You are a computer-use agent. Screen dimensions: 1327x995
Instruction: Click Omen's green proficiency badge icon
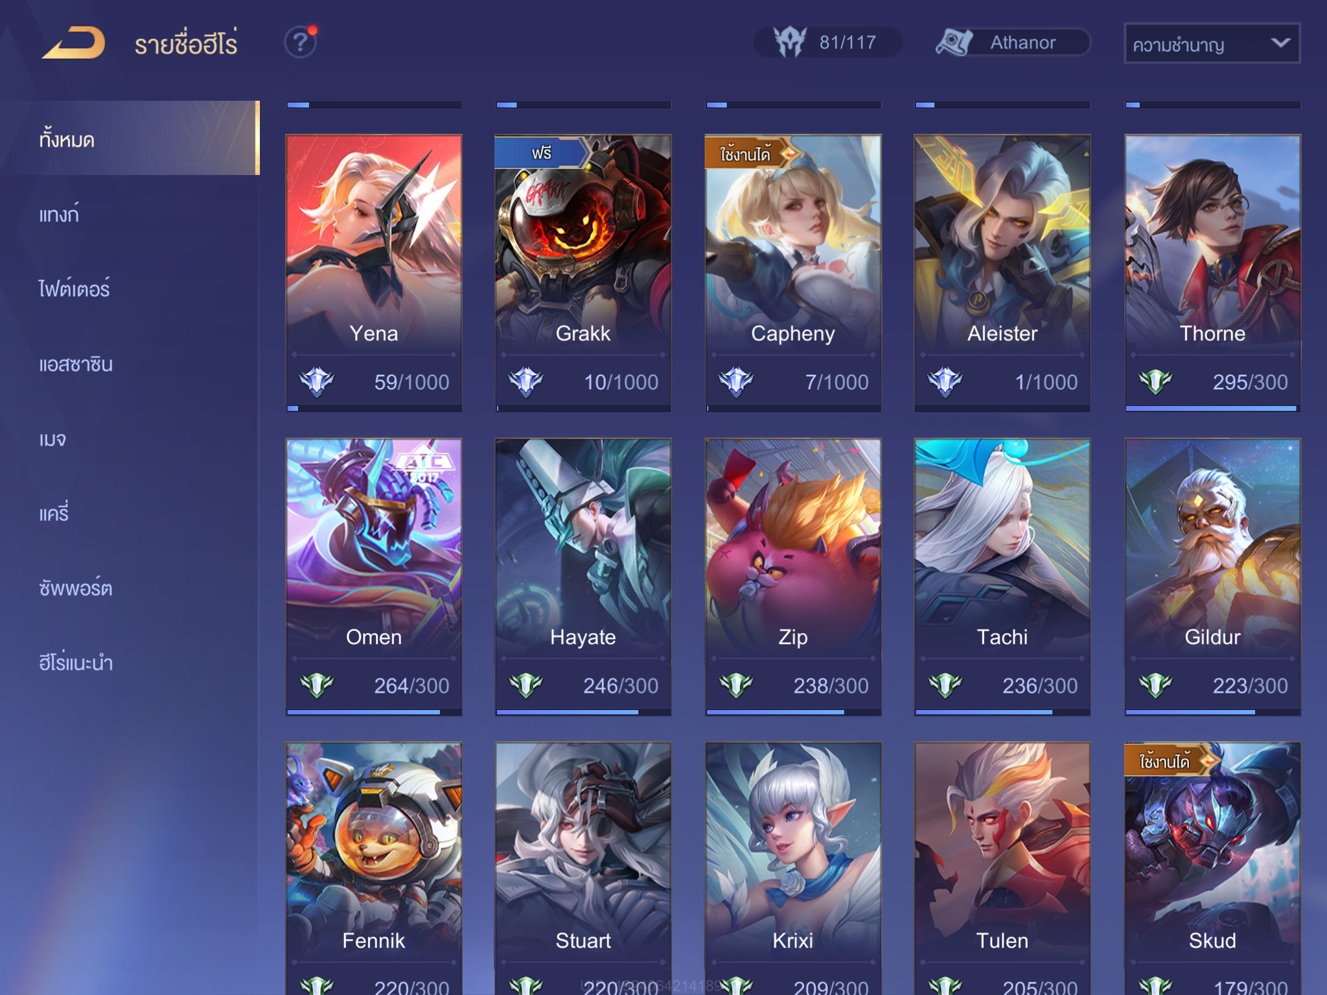316,685
